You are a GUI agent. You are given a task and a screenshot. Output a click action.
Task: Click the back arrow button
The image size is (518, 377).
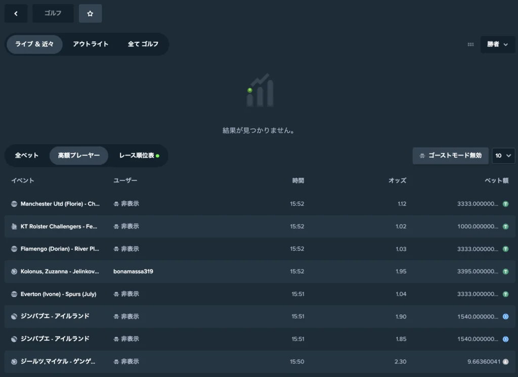pyautogui.click(x=16, y=14)
